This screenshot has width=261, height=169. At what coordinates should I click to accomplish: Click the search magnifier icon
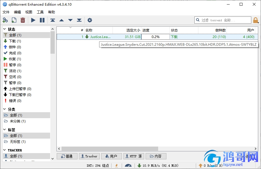coord(198,20)
